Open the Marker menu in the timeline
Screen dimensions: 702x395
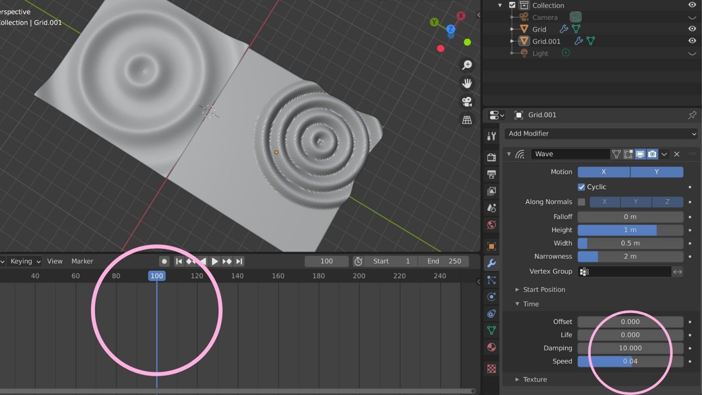(x=82, y=261)
